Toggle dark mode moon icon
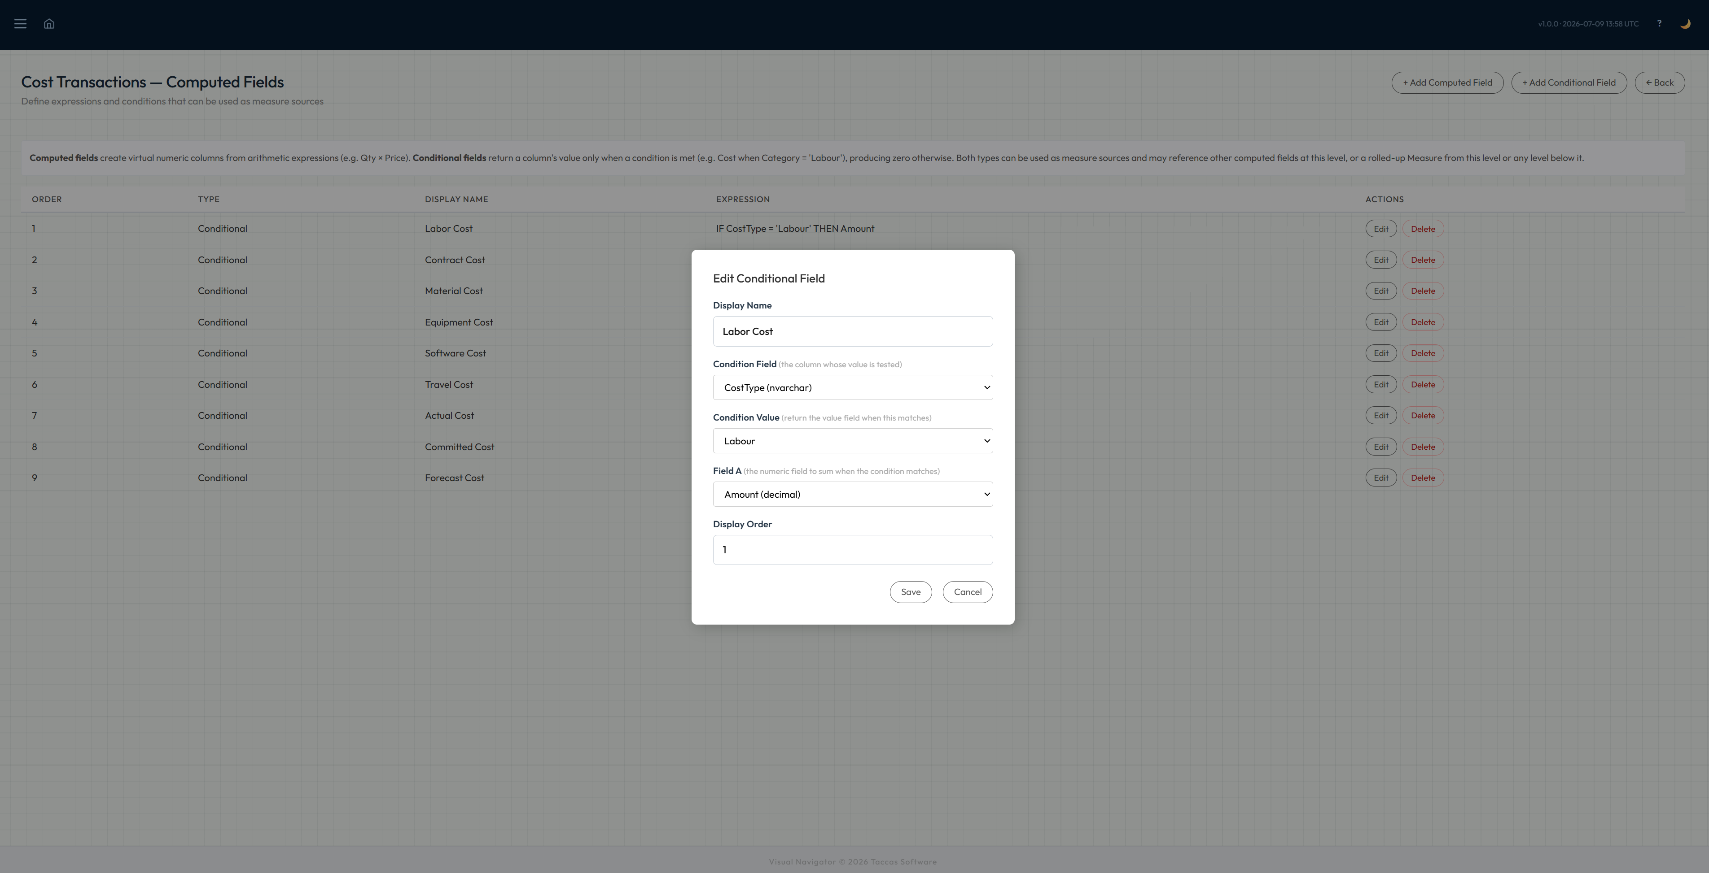This screenshot has width=1709, height=873. coord(1685,24)
